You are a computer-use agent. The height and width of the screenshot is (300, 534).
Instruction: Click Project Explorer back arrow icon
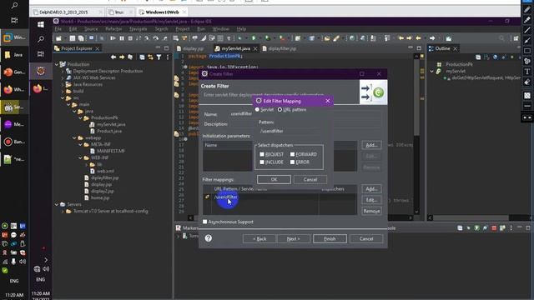pos(113,57)
